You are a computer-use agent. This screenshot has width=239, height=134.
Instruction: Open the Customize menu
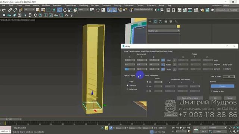(106, 6)
